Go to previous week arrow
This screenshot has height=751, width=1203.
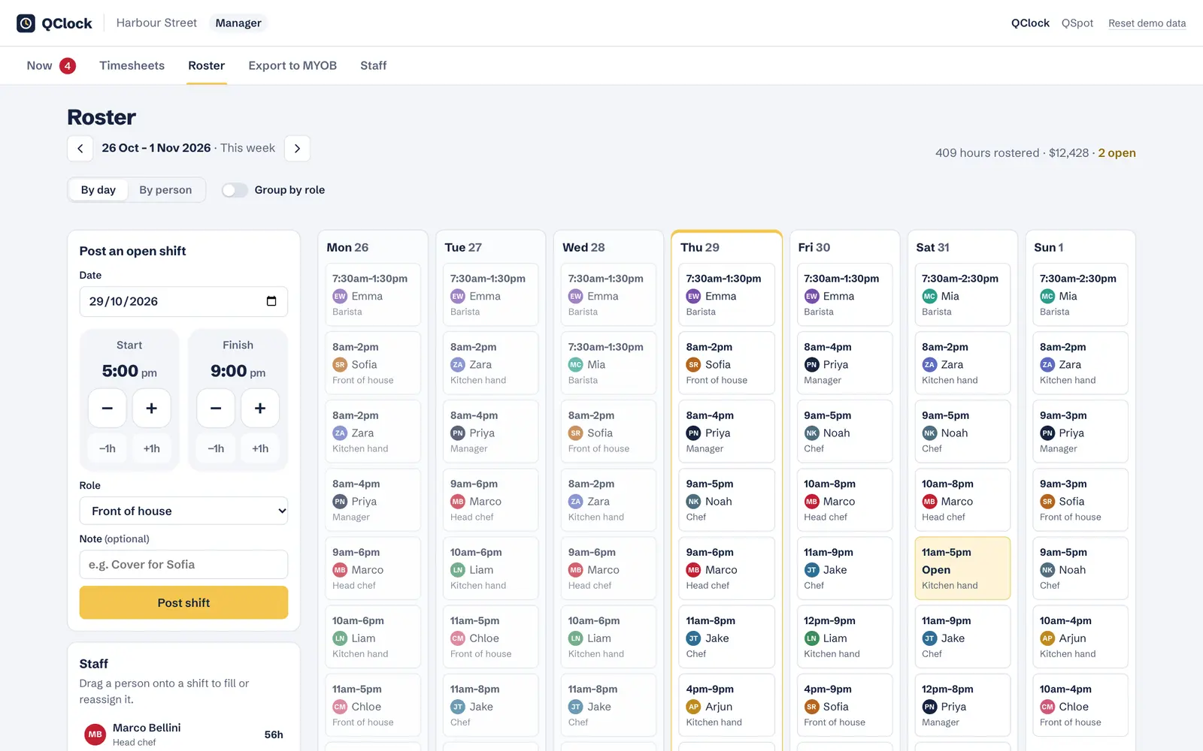[80, 149]
